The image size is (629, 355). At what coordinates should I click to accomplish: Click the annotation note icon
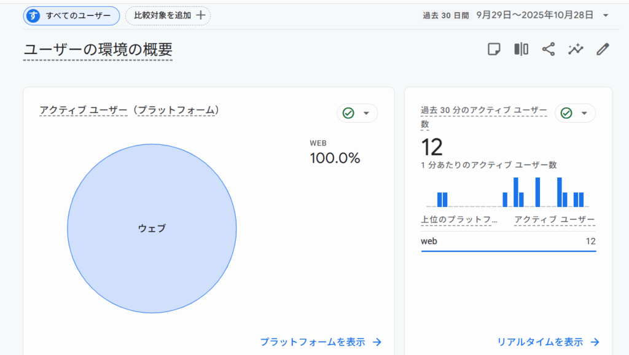pyautogui.click(x=494, y=49)
